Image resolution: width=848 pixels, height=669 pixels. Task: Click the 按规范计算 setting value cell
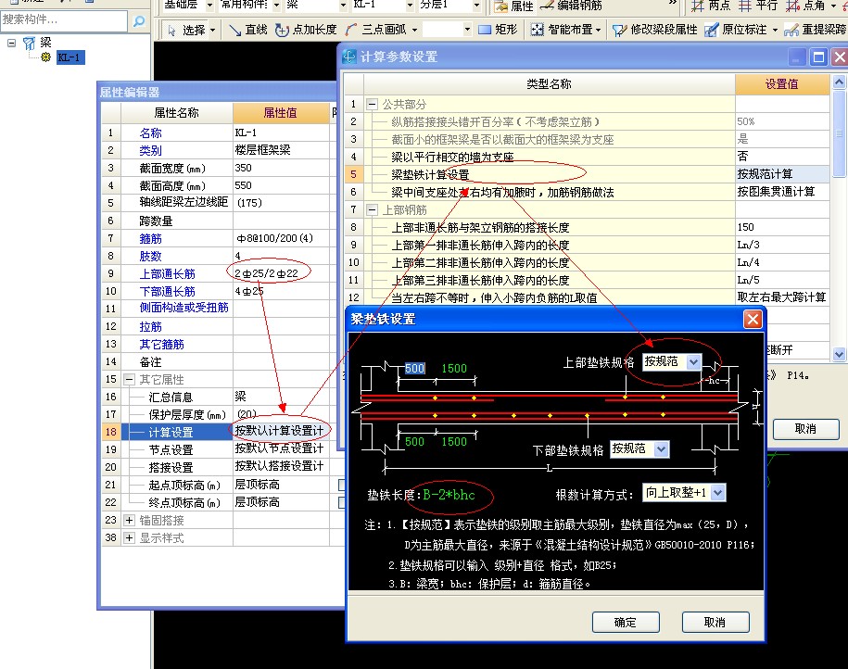coord(782,174)
